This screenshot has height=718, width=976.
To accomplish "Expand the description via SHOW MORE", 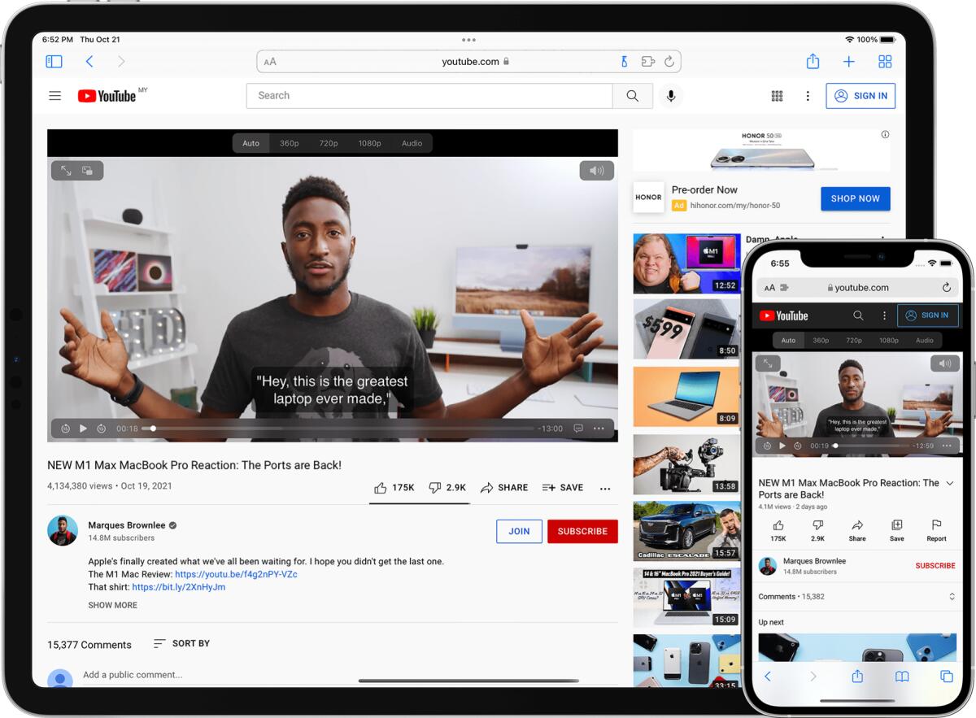I will (112, 605).
